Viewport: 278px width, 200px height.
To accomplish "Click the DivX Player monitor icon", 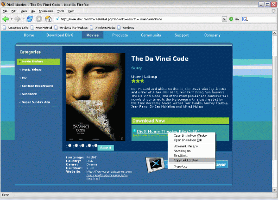I will [x=155, y=164].
